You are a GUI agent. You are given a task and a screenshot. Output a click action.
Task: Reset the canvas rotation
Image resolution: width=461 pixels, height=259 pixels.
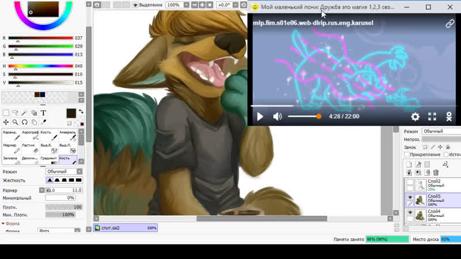(x=243, y=5)
